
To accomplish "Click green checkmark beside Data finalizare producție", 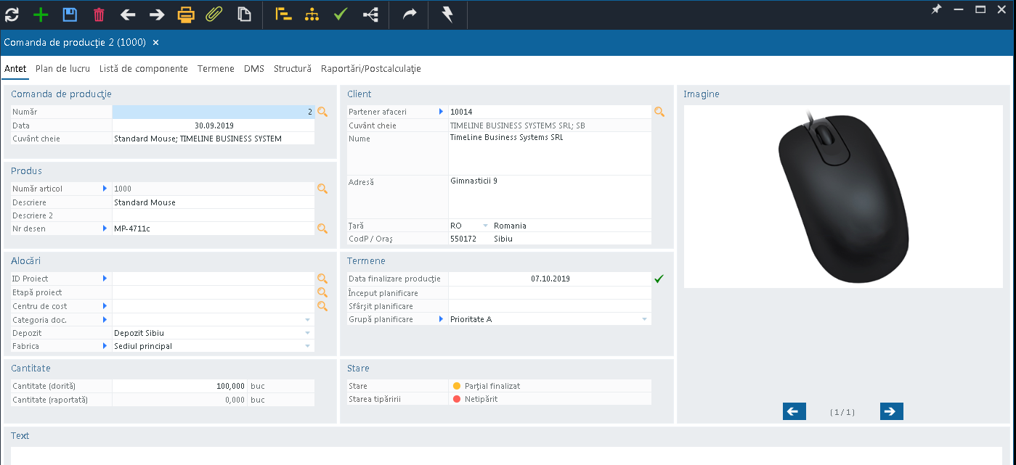I will [x=659, y=279].
